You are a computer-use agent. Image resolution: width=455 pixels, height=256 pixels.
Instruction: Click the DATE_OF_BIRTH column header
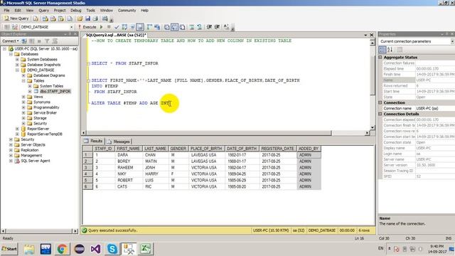pos(242,149)
